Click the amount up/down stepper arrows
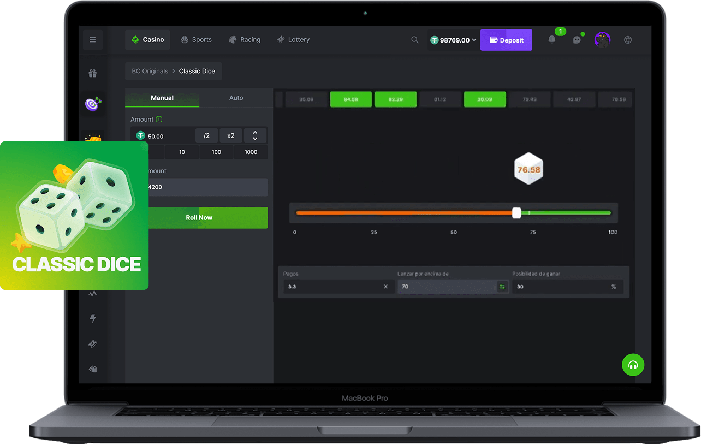 pos(255,136)
